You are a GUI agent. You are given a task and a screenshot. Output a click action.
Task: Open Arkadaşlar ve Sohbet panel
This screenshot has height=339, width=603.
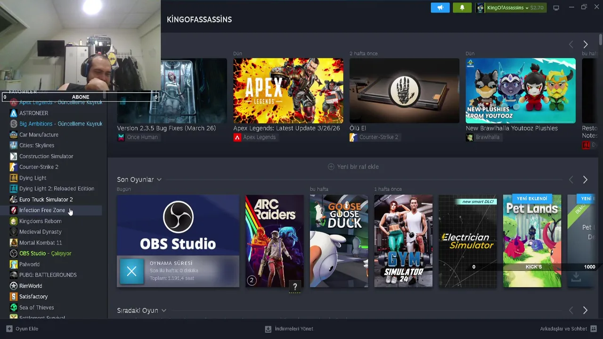pyautogui.click(x=569, y=329)
